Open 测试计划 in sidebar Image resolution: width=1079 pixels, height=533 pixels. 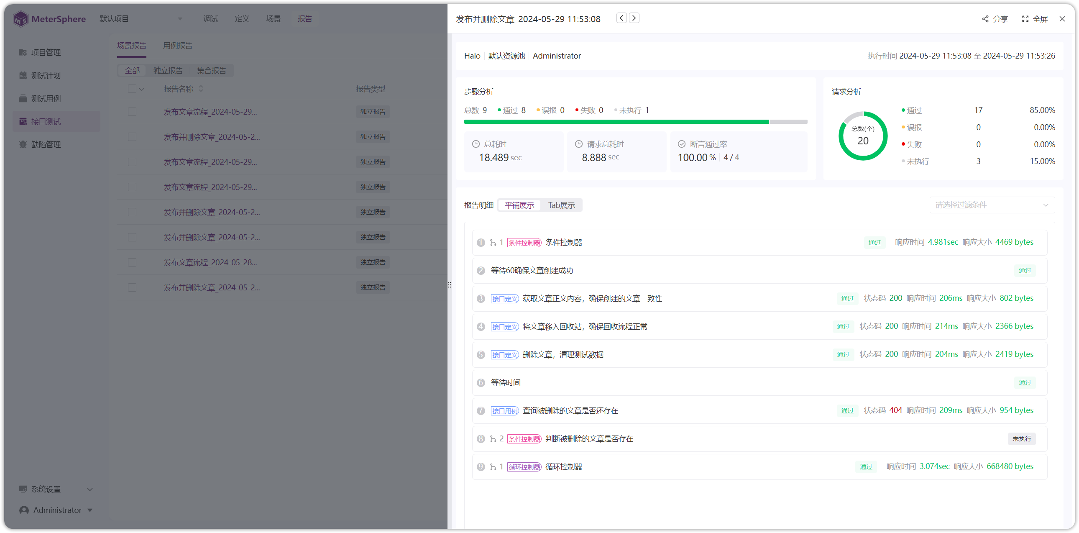click(56, 75)
